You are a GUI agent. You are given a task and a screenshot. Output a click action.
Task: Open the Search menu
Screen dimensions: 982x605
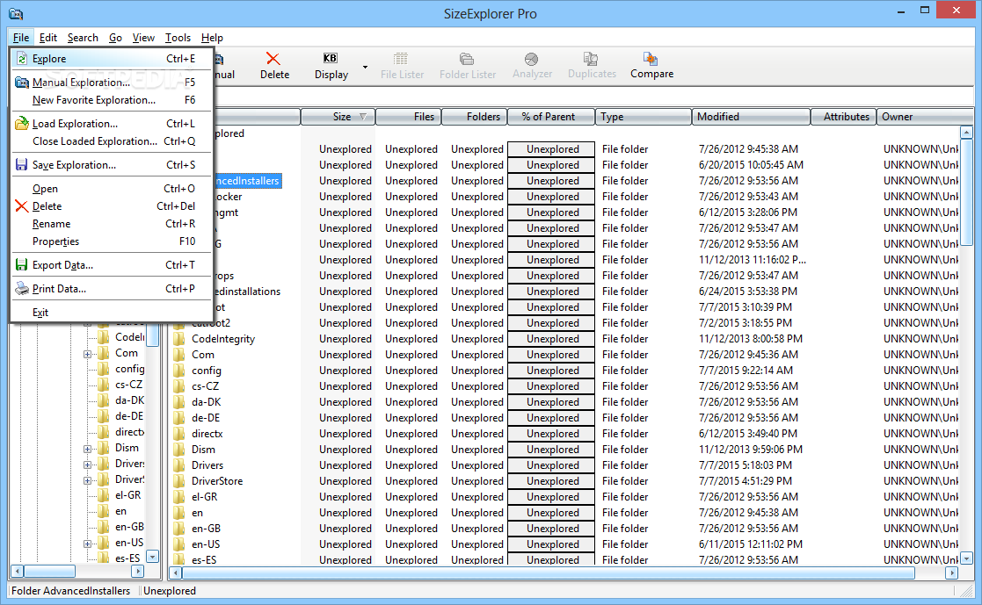[83, 38]
